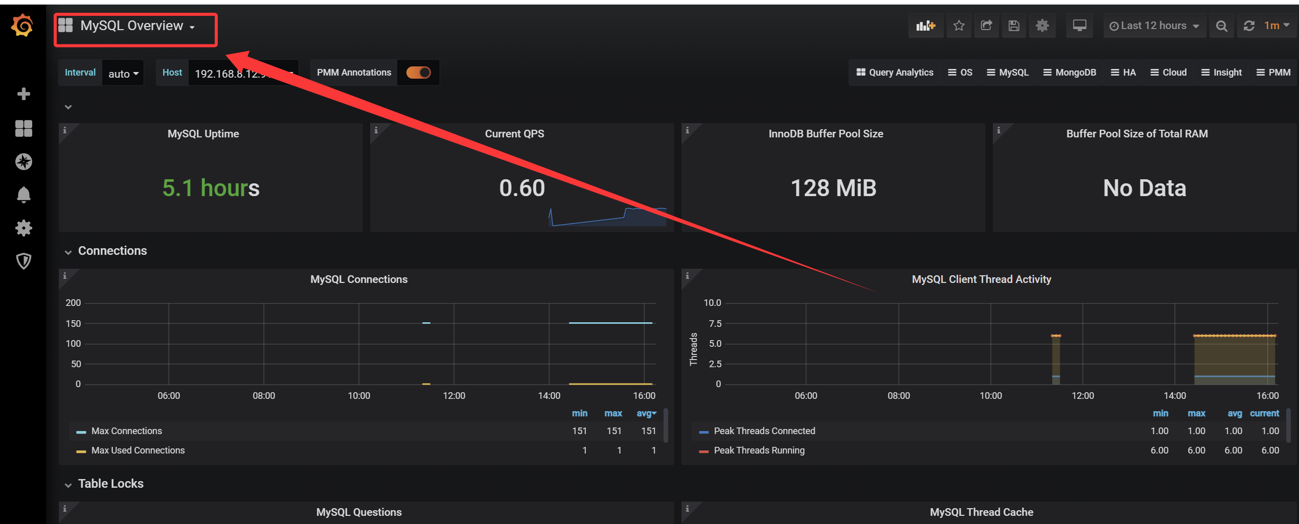Viewport: 1299px width, 524px height.
Task: Open the Cloud dashboards menu
Action: click(1168, 73)
